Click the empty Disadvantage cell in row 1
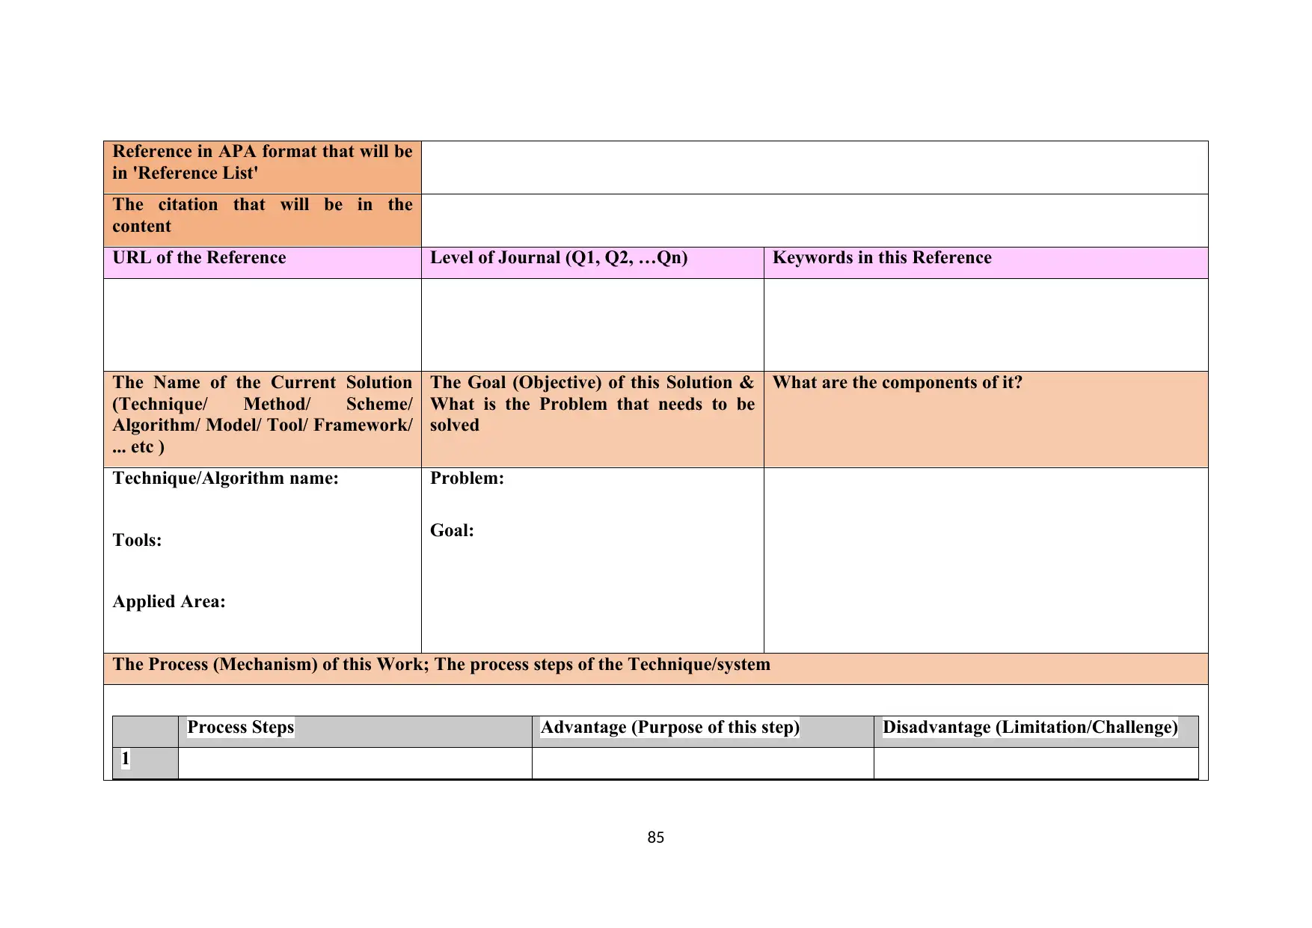The height and width of the screenshot is (928, 1312). point(1036,763)
